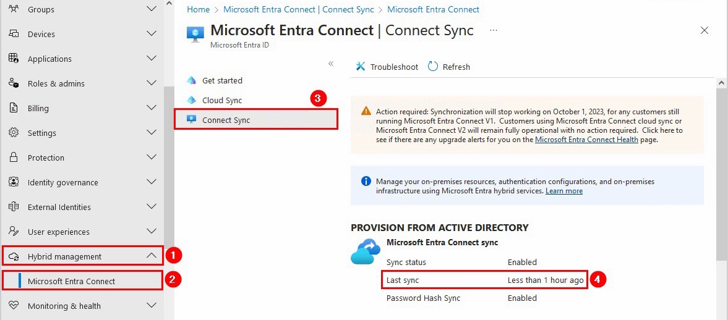Click the Learn more link
Screen dimensions: 728x320
(x=564, y=191)
